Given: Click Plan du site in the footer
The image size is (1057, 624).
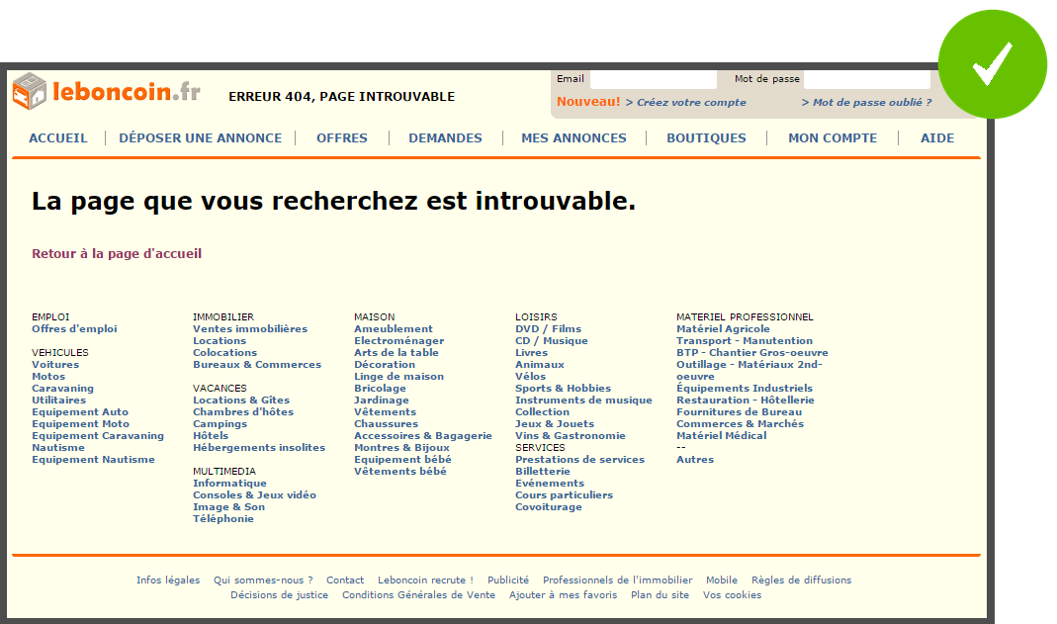Looking at the screenshot, I should [660, 594].
